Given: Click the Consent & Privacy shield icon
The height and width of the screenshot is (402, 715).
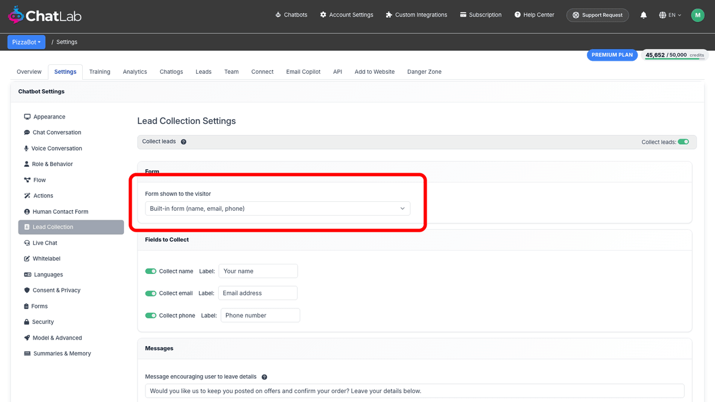Looking at the screenshot, I should pyautogui.click(x=27, y=290).
